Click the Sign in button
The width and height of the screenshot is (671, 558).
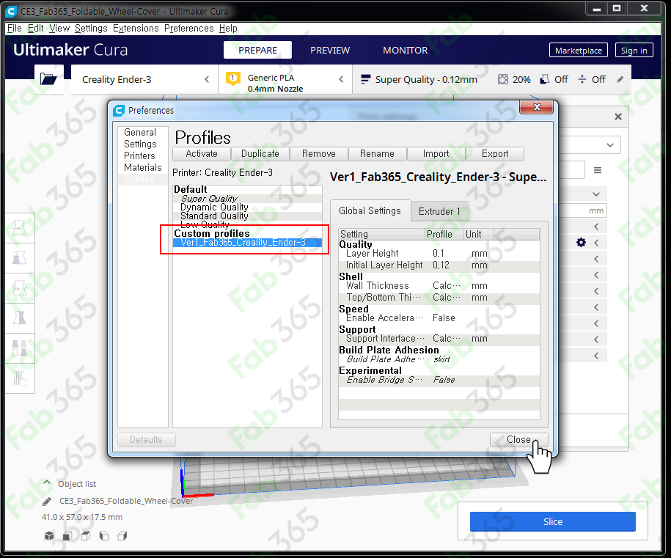(x=634, y=51)
